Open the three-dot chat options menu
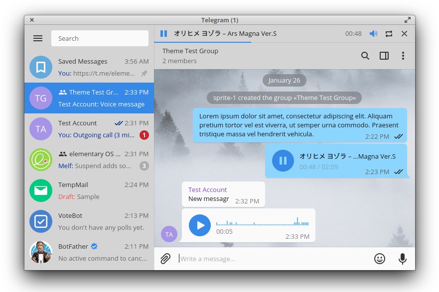This screenshot has height=292, width=439. (403, 56)
